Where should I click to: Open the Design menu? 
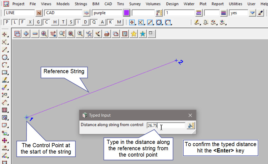pyautogui.click(x=172, y=4)
